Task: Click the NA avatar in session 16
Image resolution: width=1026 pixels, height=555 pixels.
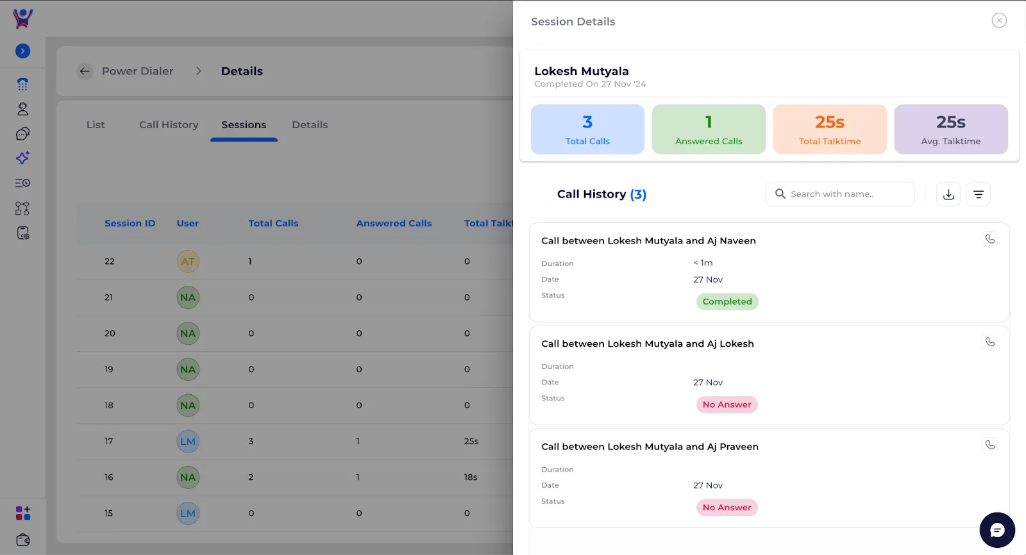Action: tap(188, 477)
